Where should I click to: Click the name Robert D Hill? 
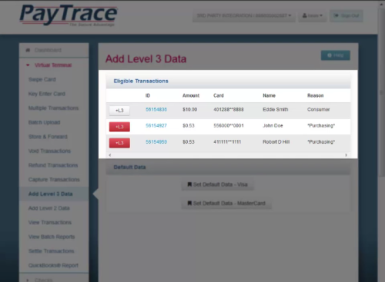276,142
